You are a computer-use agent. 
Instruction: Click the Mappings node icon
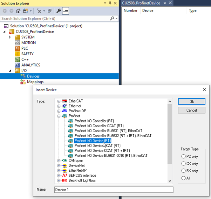click(23, 82)
